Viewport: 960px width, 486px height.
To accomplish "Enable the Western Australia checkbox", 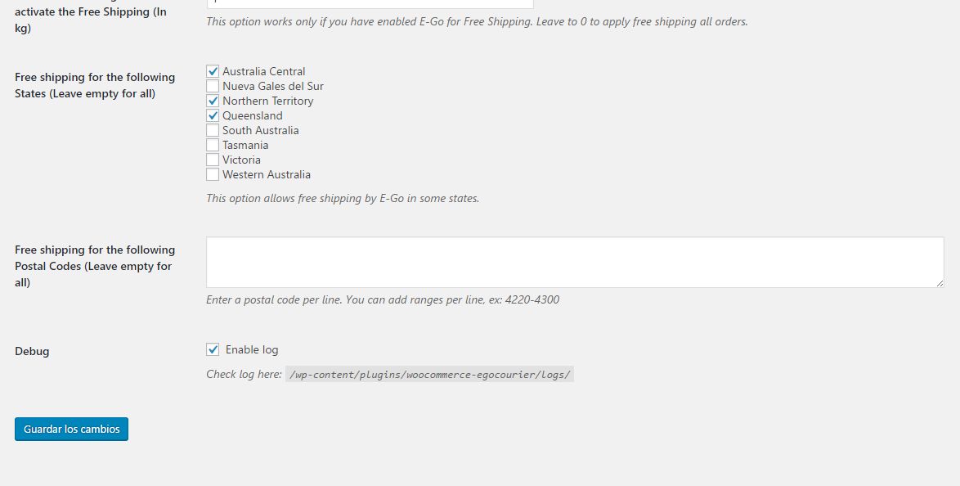I will (x=213, y=175).
